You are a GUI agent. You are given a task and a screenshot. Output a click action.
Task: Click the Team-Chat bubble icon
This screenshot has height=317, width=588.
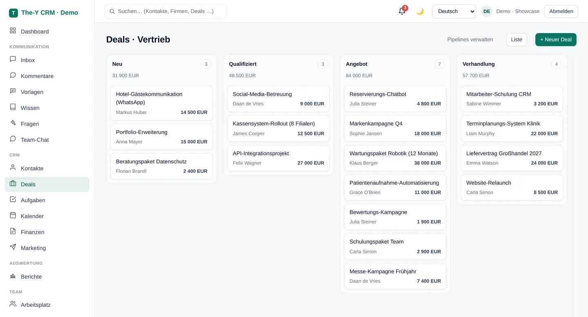[x=13, y=139]
